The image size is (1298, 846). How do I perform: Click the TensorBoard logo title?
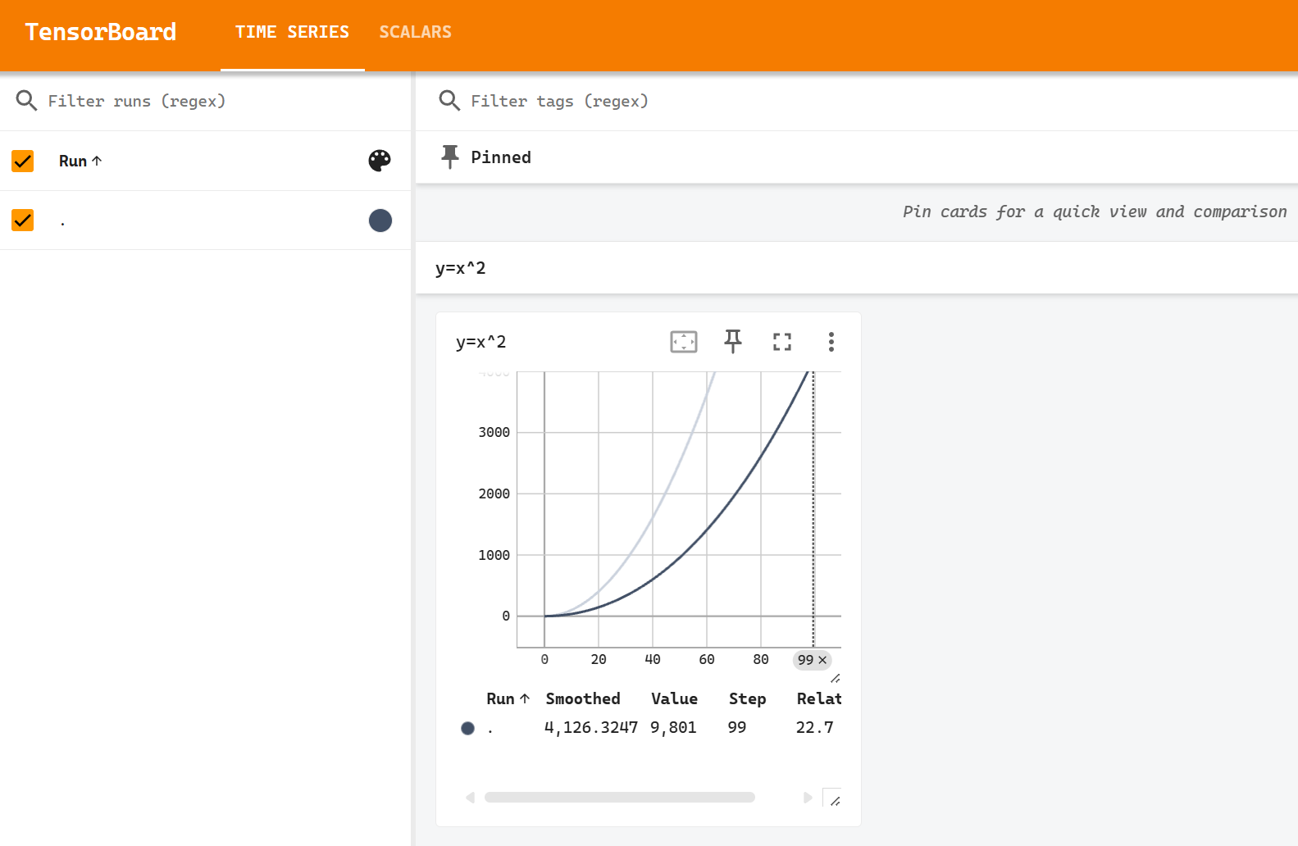101,32
